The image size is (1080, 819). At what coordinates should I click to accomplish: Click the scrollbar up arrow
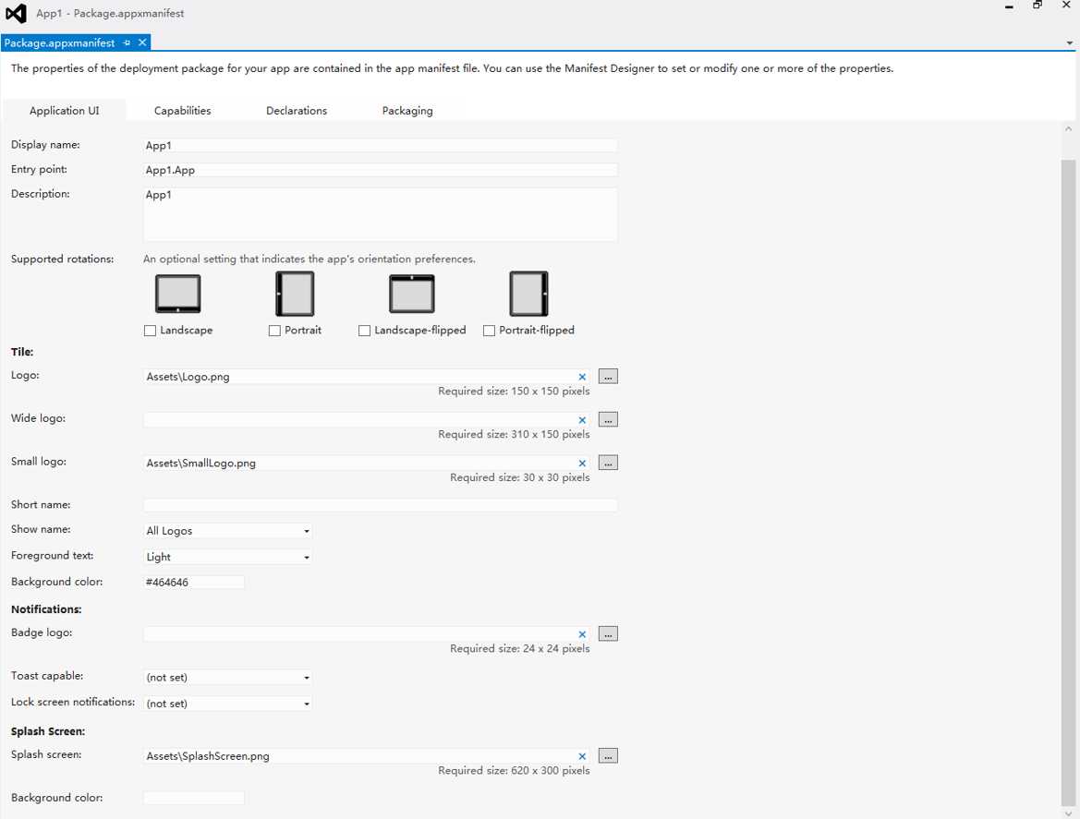pyautogui.click(x=1068, y=128)
